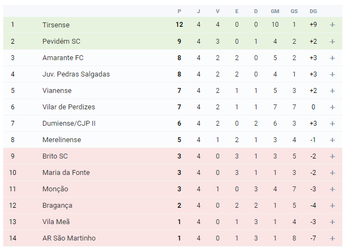This screenshot has height=252, width=345.
Task: Click plus icon on Juv. Pedras Salgadas row
Action: [x=332, y=74]
